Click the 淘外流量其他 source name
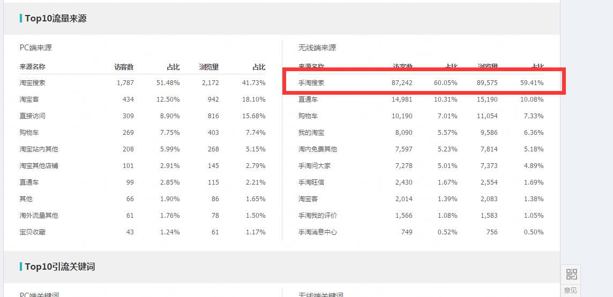The width and height of the screenshot is (613, 297). (39, 216)
